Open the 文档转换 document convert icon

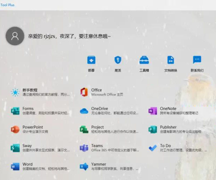coord(170,60)
